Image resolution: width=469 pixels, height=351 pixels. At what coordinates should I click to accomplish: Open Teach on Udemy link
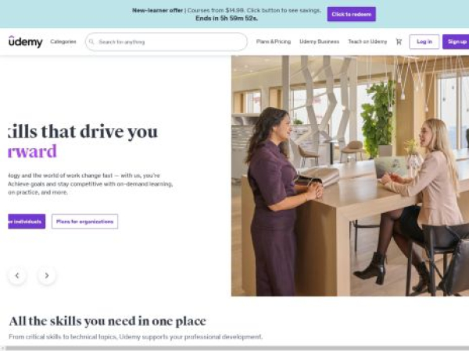(367, 41)
